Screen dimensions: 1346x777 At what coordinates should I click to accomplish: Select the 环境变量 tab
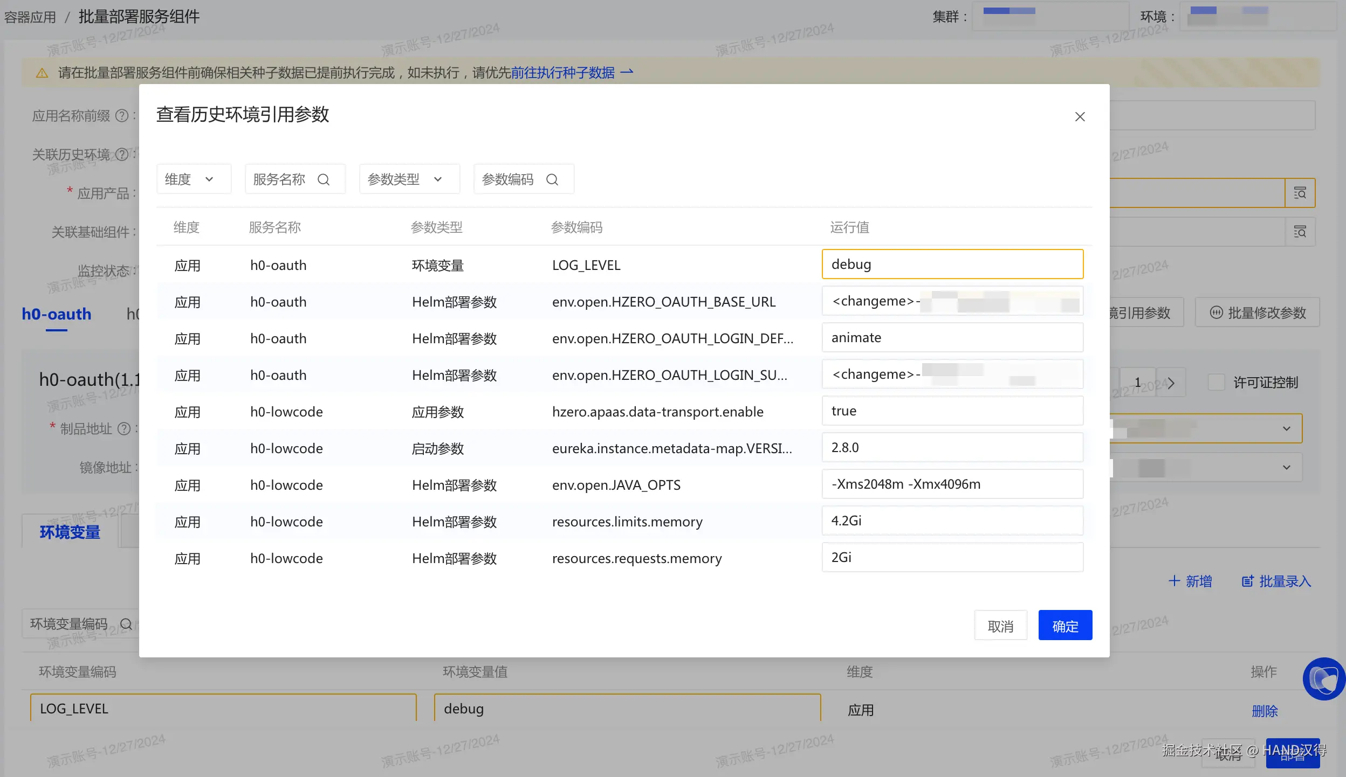(x=70, y=532)
